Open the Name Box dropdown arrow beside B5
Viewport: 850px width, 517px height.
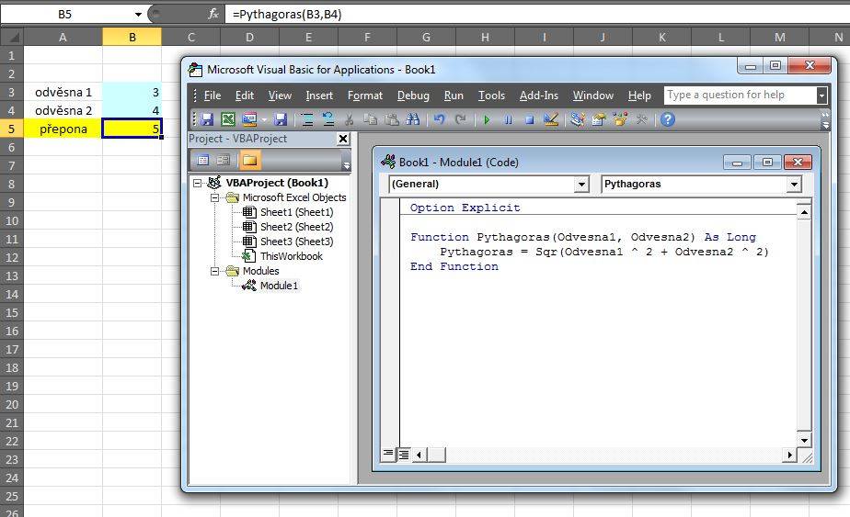click(138, 15)
